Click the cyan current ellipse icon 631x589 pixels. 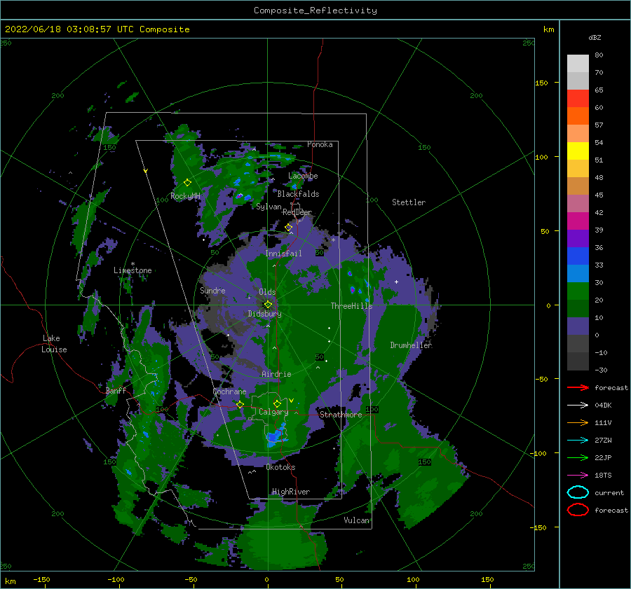tap(578, 492)
